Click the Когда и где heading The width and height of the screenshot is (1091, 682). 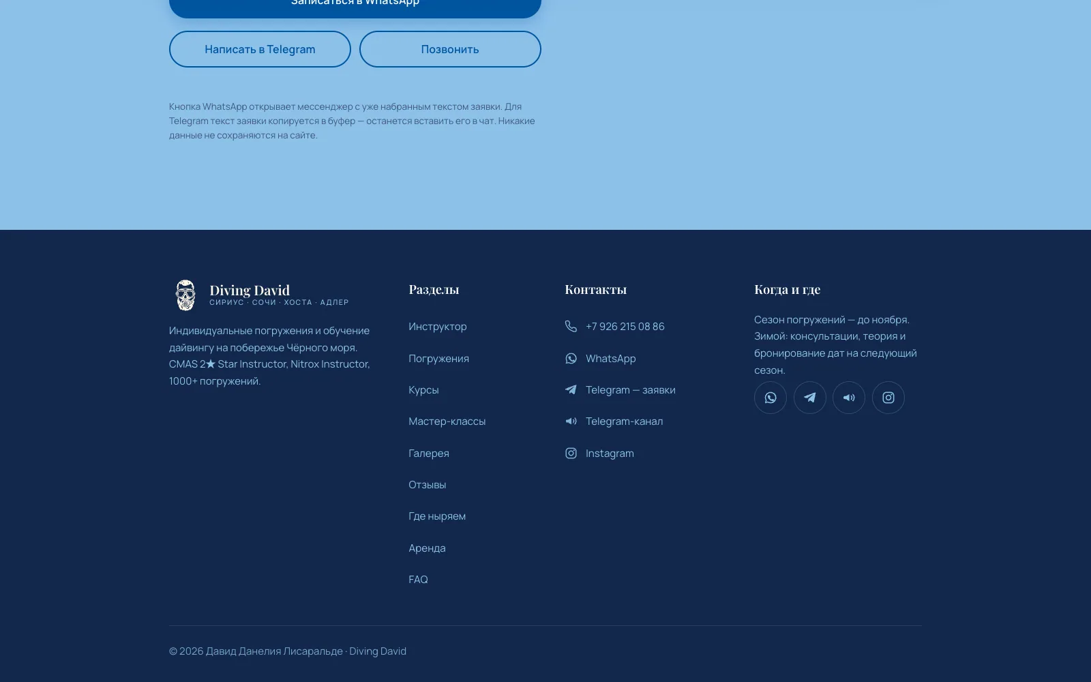[x=787, y=289]
